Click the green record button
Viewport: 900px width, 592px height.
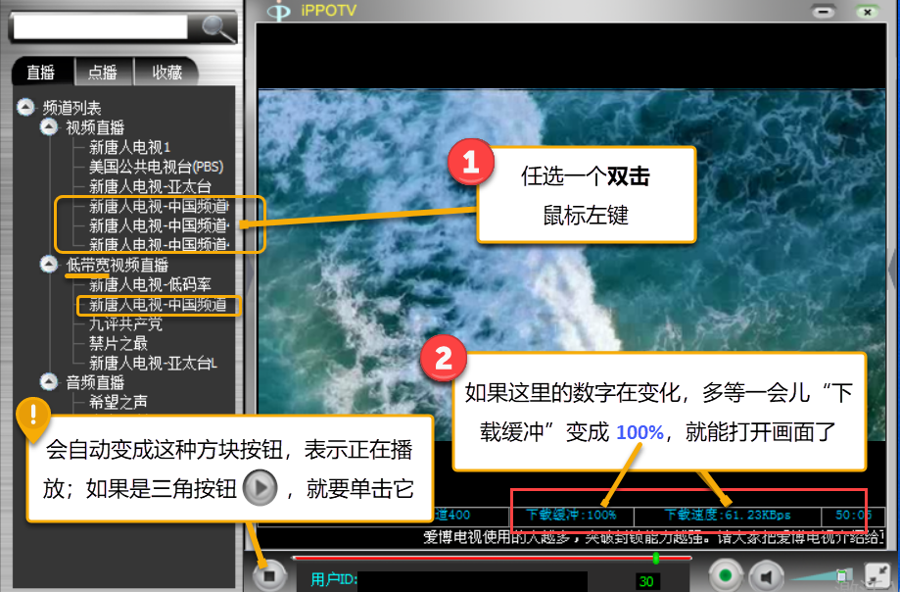[x=725, y=575]
